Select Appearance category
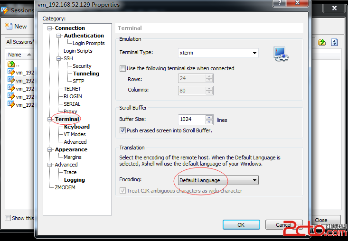Viewport: 348px width, 241px height. coord(71,149)
